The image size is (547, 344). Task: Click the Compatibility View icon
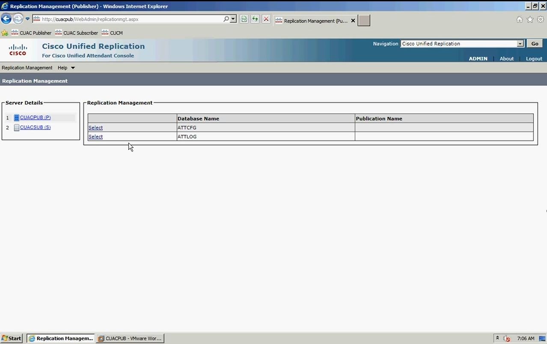pos(244,19)
